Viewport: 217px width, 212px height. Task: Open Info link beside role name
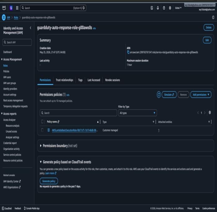pyautogui.click(x=94, y=29)
